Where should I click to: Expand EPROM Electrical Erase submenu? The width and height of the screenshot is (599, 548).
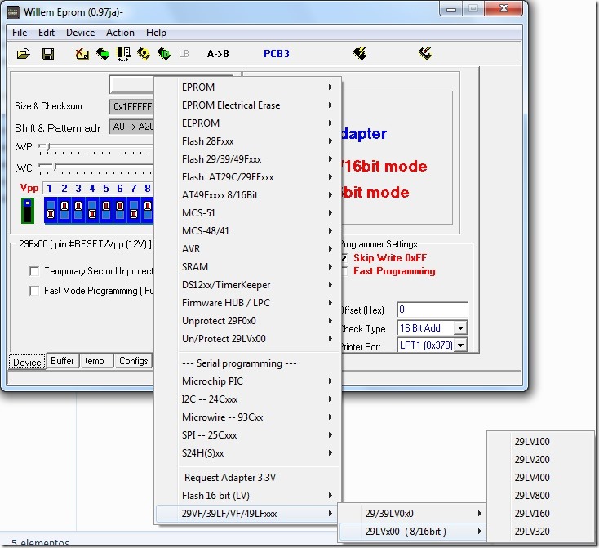coord(248,105)
